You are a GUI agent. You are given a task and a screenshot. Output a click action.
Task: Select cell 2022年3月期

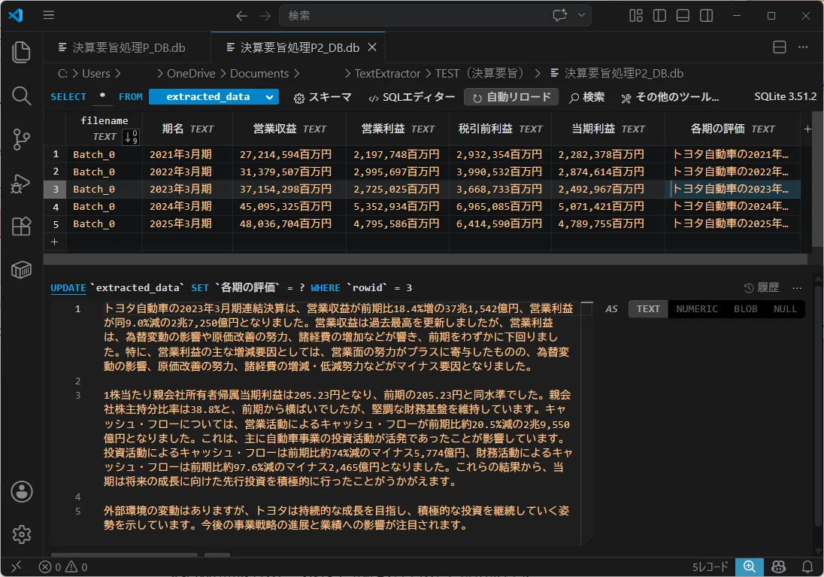point(188,172)
